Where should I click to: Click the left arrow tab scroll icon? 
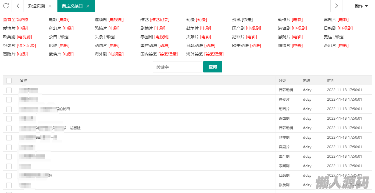coord(18,6)
